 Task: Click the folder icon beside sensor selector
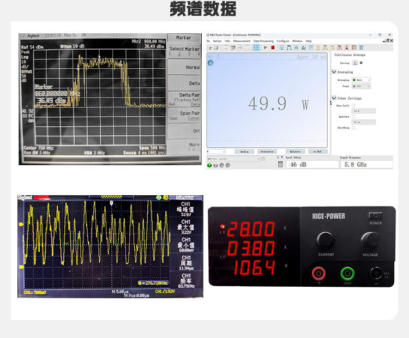pos(263,159)
